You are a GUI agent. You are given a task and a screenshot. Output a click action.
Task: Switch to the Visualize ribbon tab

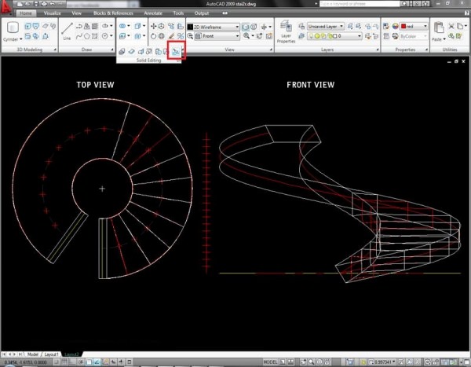pyautogui.click(x=53, y=13)
